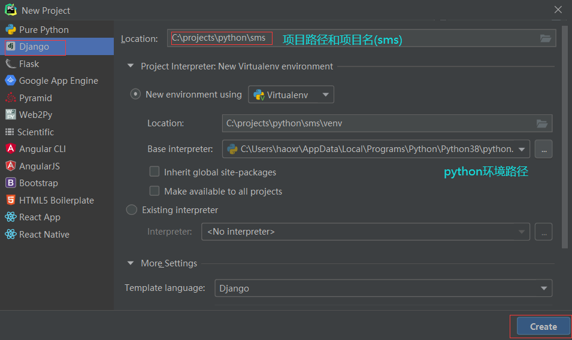
Task: Select the Angular CLI icon
Action: click(x=10, y=149)
